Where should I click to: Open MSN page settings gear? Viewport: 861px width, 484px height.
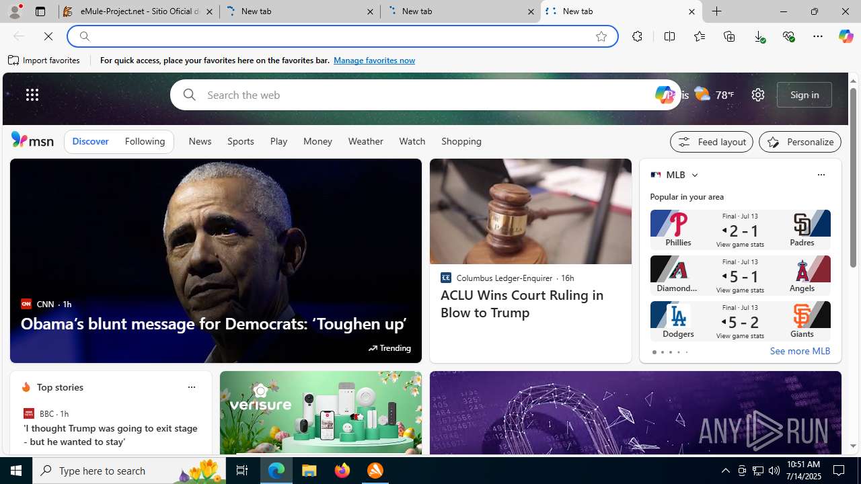(x=758, y=95)
